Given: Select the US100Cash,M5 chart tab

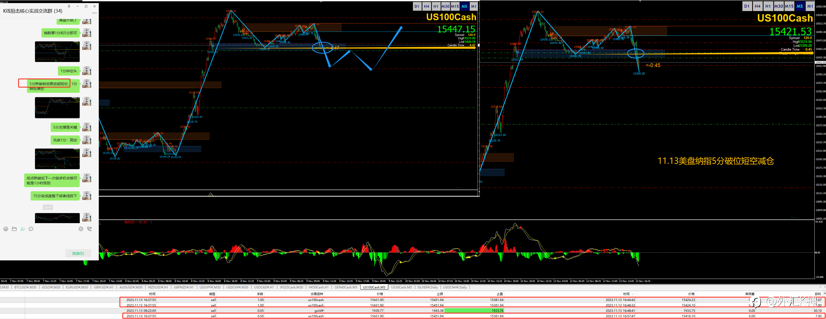Looking at the screenshot, I should click(374, 287).
